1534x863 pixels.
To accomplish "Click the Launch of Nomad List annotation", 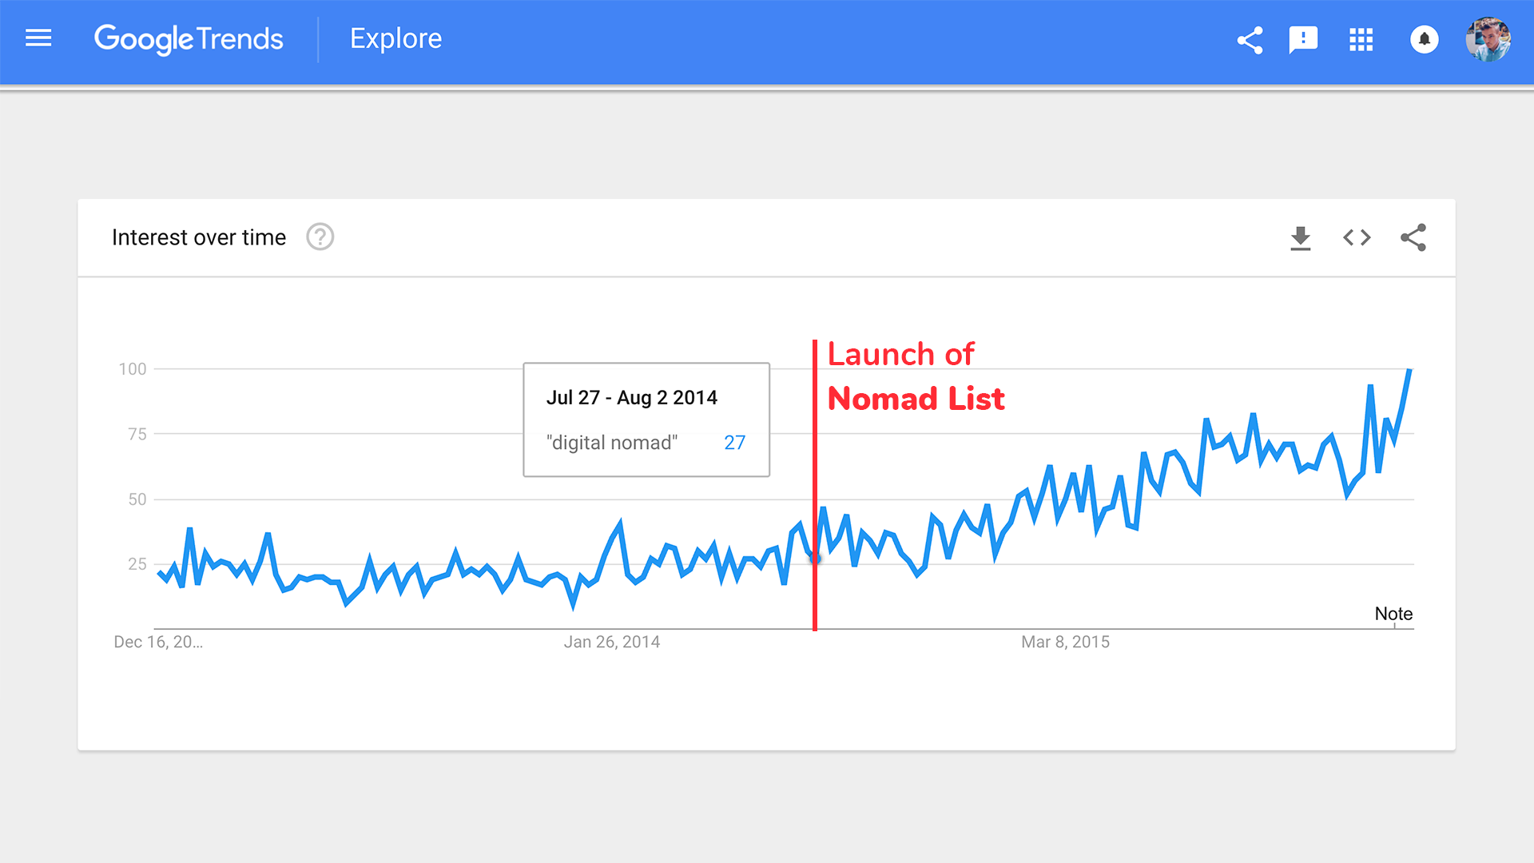I will click(x=915, y=376).
